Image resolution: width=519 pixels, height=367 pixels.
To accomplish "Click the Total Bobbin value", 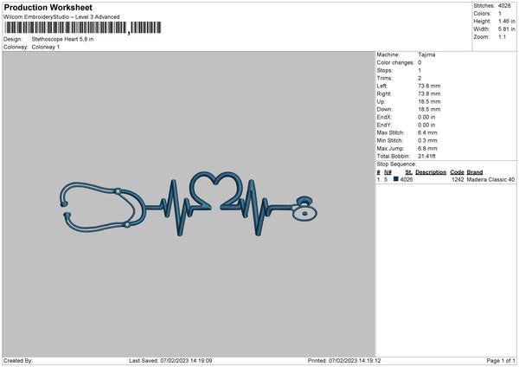I will 426,156.
